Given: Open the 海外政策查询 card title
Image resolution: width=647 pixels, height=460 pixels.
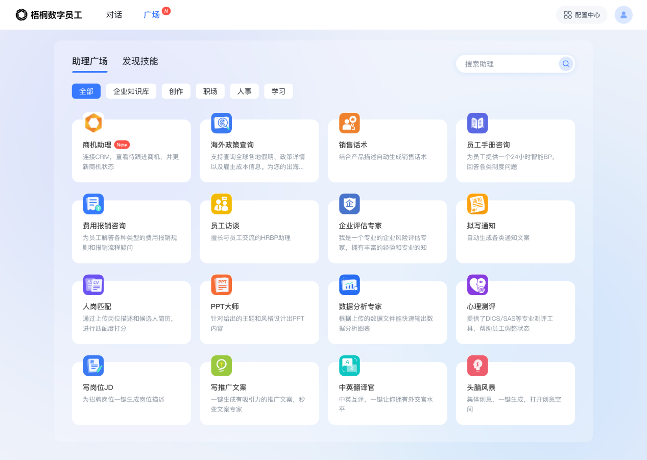Looking at the screenshot, I should point(232,145).
